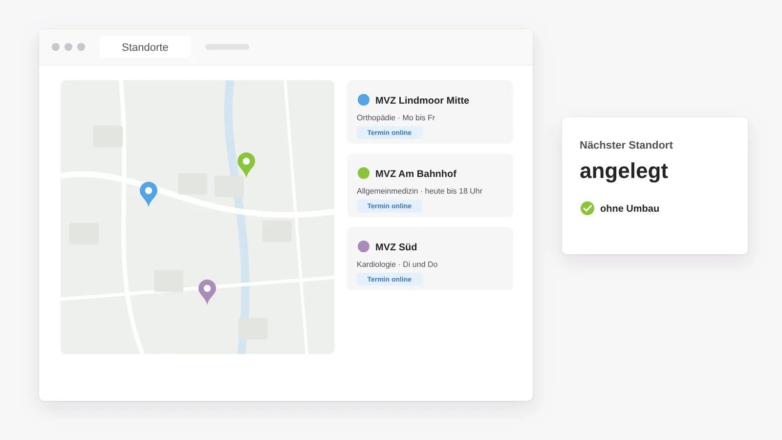Click the Nächster Standort heading

(x=626, y=145)
